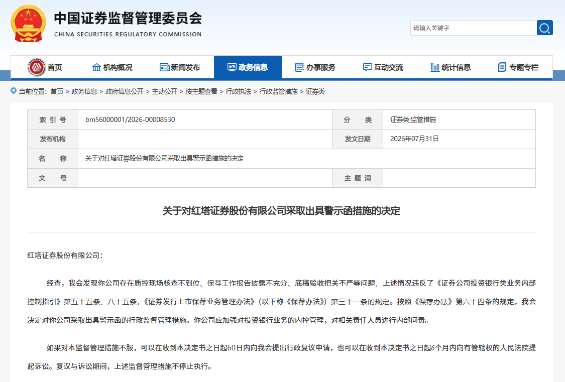Follow the breadcrumb link 行政执法
This screenshot has width=565, height=382.
(x=238, y=91)
